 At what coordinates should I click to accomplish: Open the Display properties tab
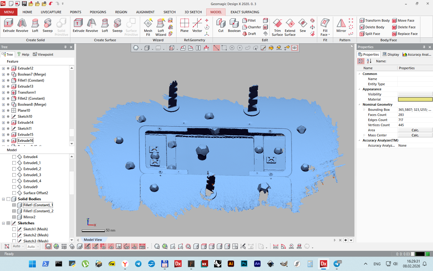click(x=391, y=55)
